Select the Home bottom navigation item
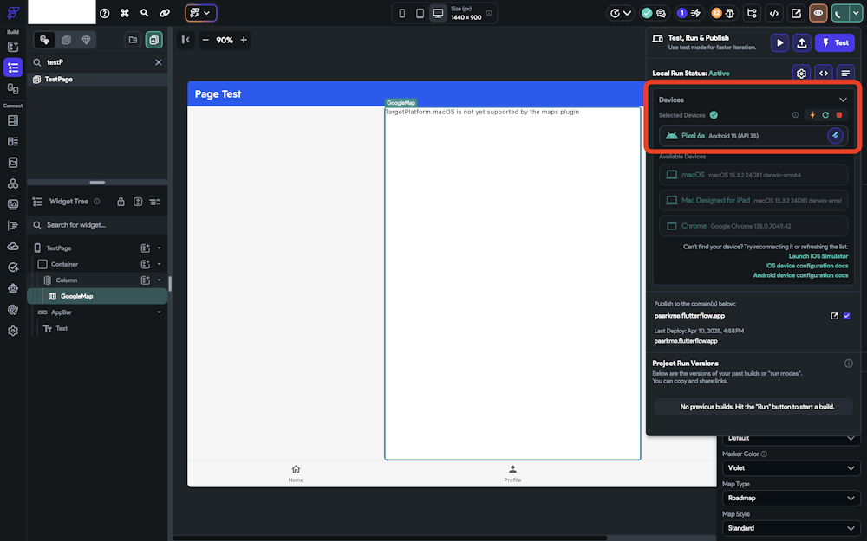Viewport: 867px width, 541px height. (x=296, y=473)
